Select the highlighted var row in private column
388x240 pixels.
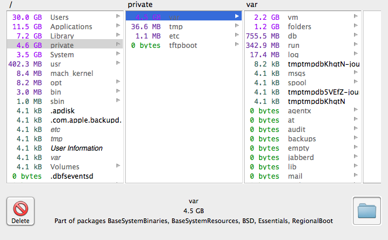pyautogui.click(x=184, y=16)
